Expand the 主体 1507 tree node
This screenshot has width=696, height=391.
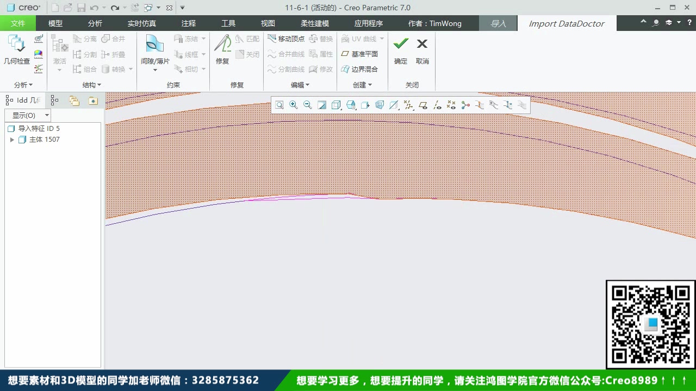12,140
